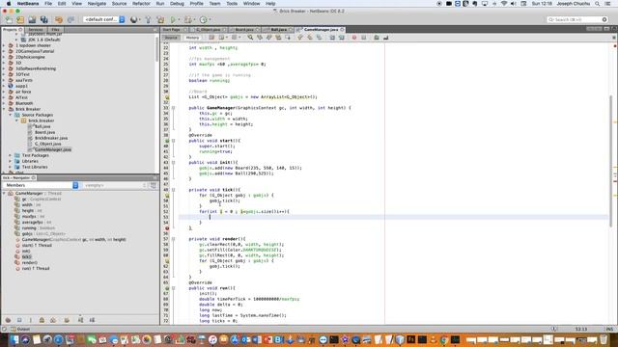Screen dimensions: 618x347
Task: Open the Members dropdown in Navigator
Action: [41, 185]
